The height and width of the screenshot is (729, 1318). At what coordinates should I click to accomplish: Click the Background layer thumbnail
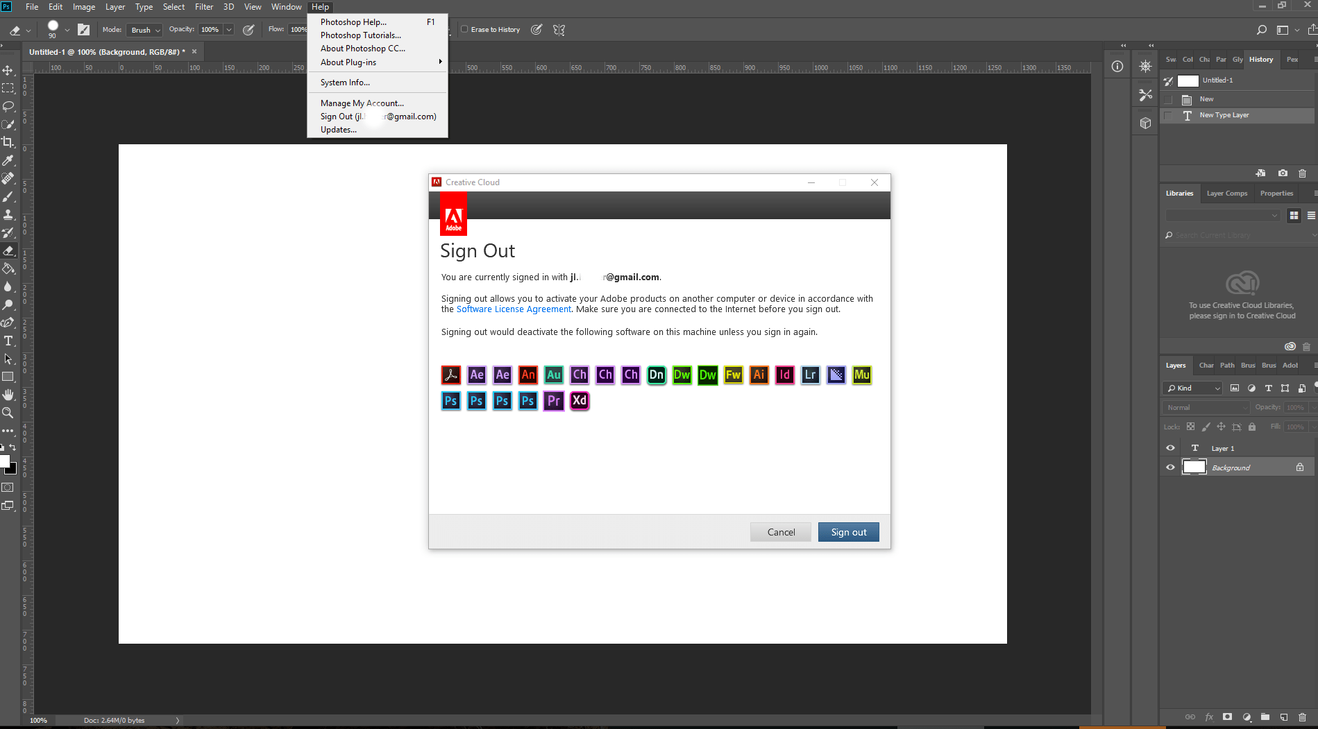[1194, 468]
